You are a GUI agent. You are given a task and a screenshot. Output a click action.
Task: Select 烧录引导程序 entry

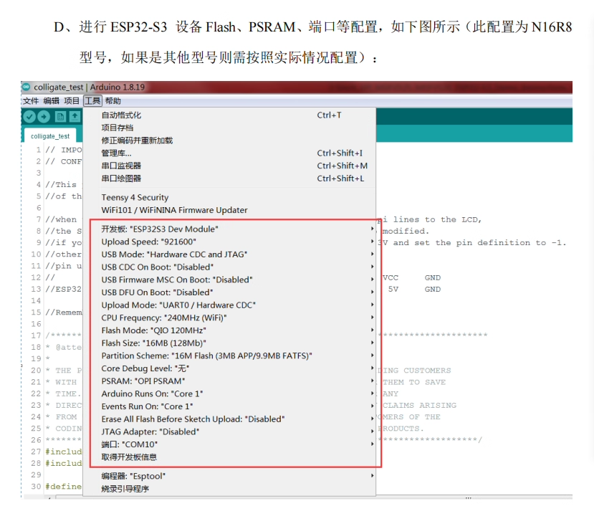[x=229, y=489]
